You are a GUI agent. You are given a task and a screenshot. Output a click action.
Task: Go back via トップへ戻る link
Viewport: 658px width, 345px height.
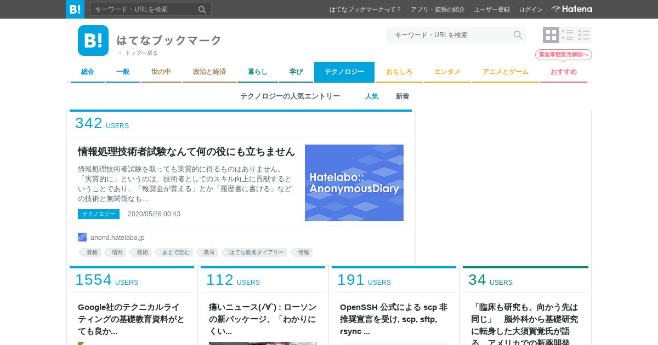(x=138, y=53)
